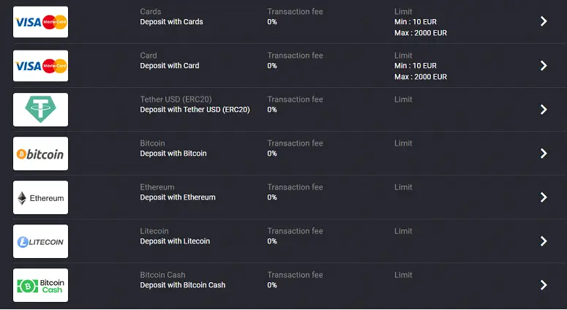
Task: Select the Tether USD logo
Action: pos(40,110)
